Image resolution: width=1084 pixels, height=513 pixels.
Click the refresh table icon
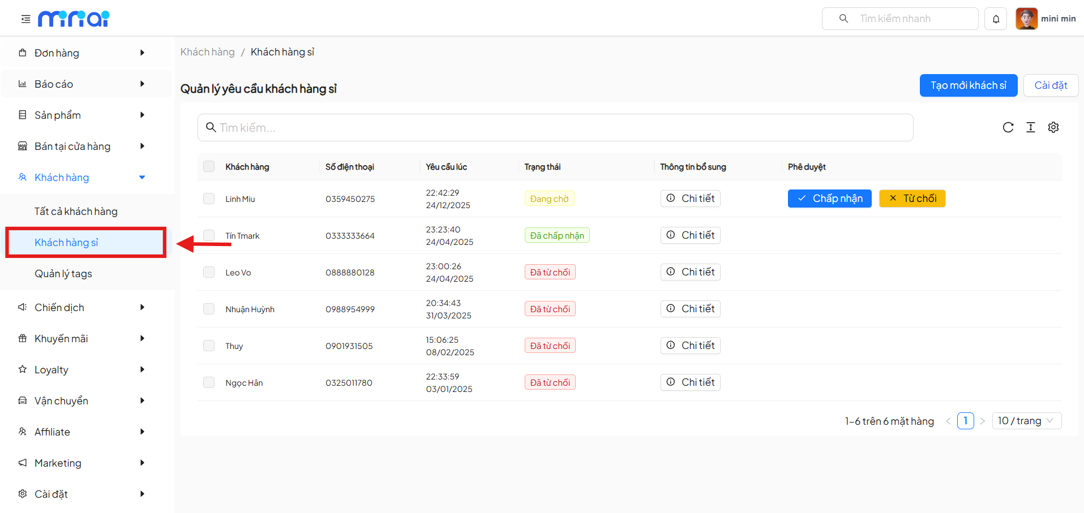point(1008,127)
